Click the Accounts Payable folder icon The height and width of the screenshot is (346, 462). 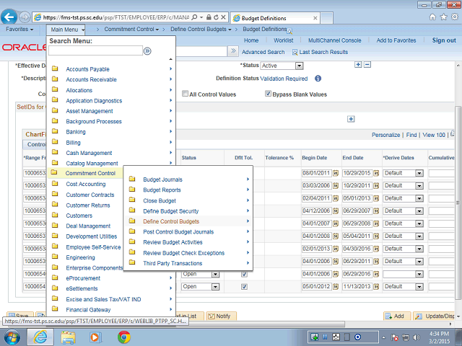pyautogui.click(x=55, y=69)
